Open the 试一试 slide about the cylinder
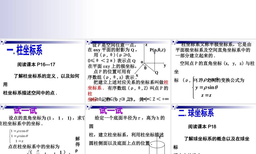The image size is (256, 154). (x=128, y=129)
